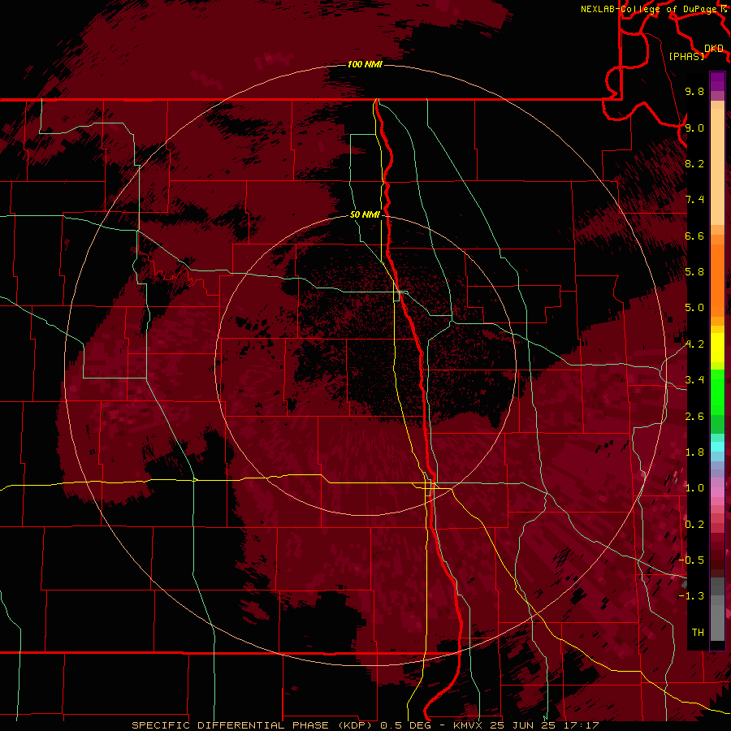Select the -0.5 value on the scale
This screenshot has height=731, width=731.
[x=691, y=560]
